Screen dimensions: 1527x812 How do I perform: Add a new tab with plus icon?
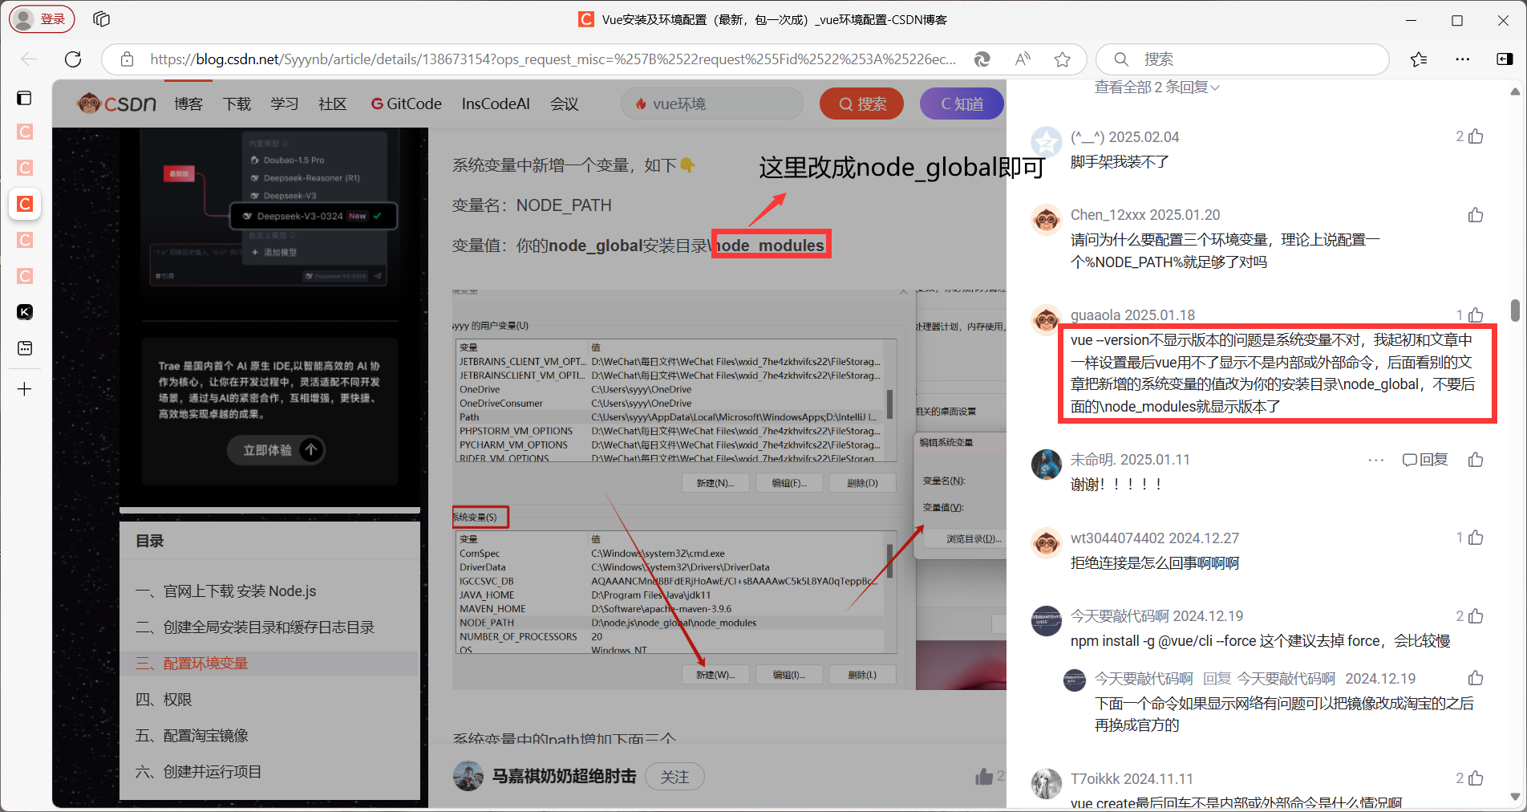pos(25,389)
